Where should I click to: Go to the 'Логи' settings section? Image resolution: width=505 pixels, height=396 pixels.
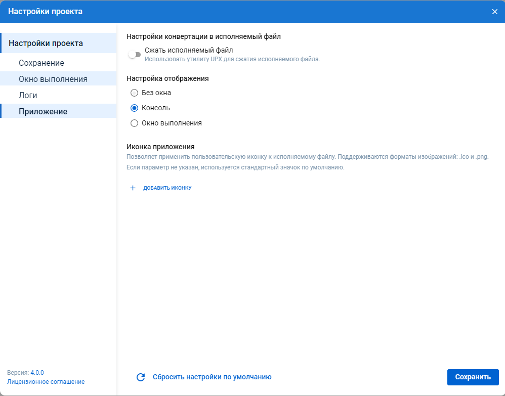[58, 95]
